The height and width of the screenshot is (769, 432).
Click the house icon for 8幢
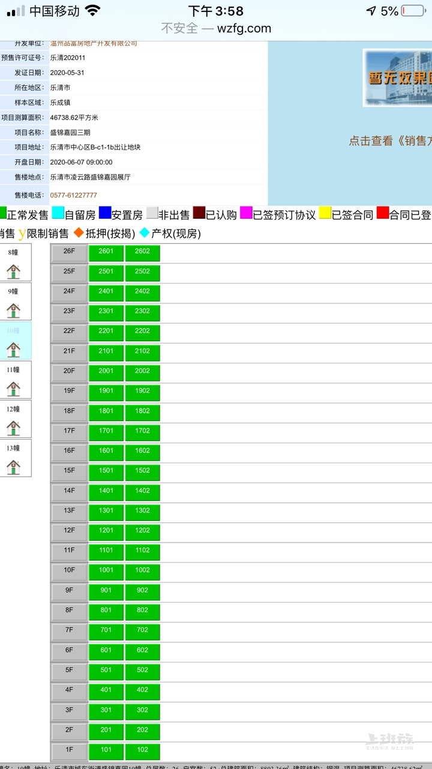pyautogui.click(x=13, y=272)
